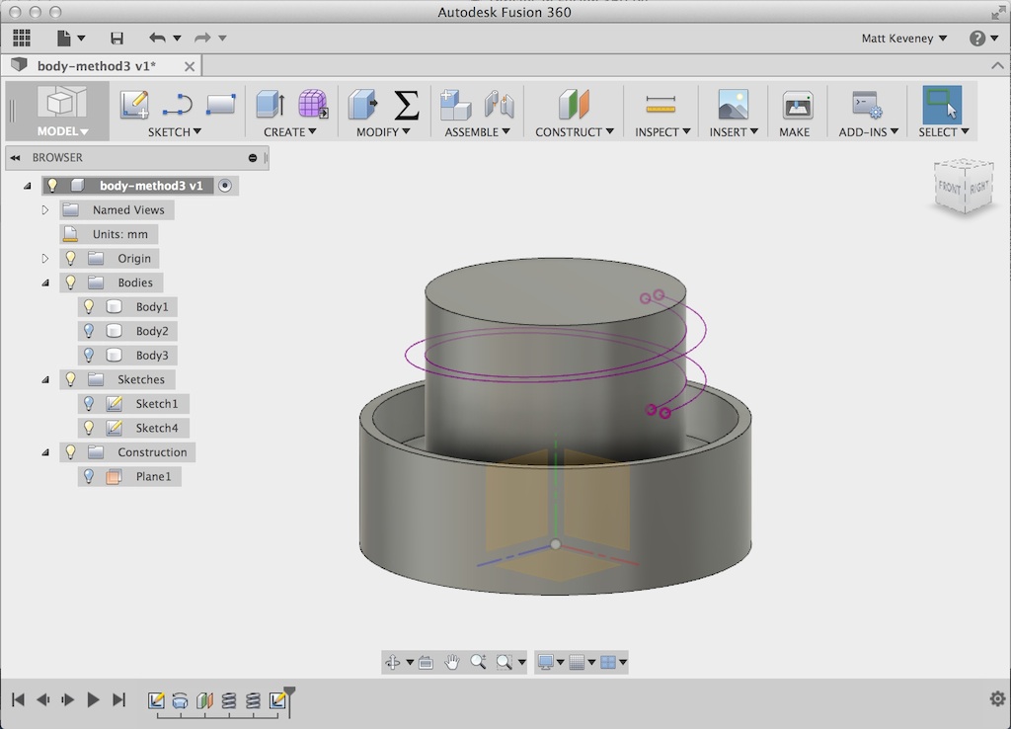Open the Sketch tool menu
The width and height of the screenshot is (1011, 729).
tap(174, 131)
